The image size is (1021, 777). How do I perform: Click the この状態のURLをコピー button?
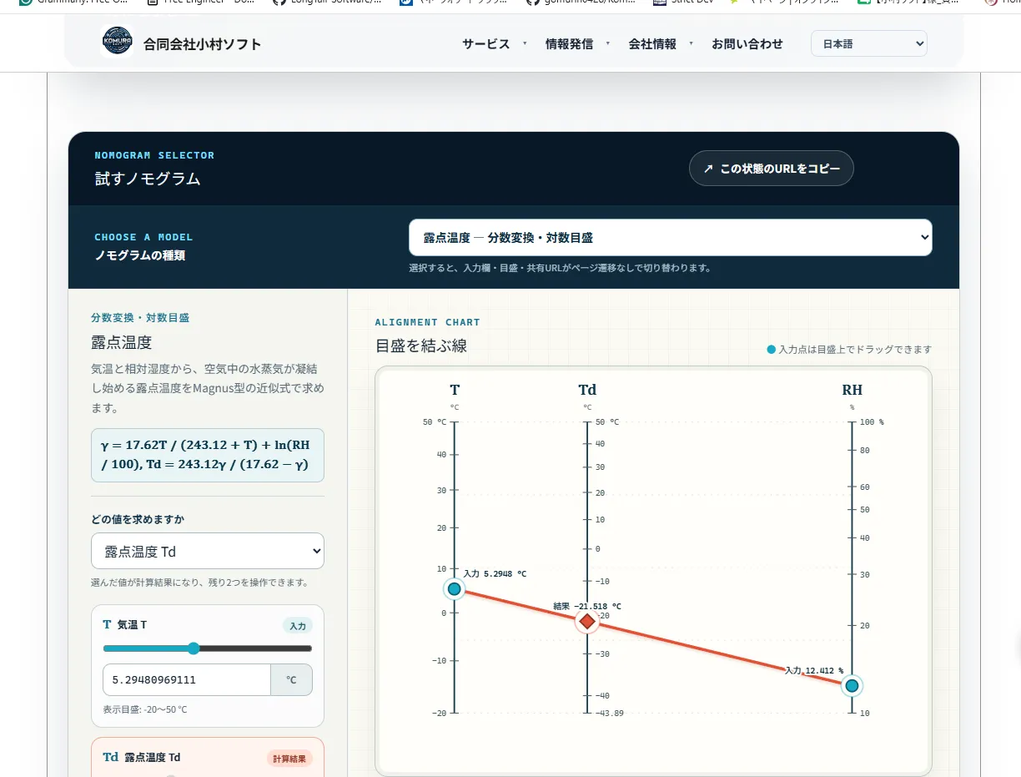click(x=772, y=169)
